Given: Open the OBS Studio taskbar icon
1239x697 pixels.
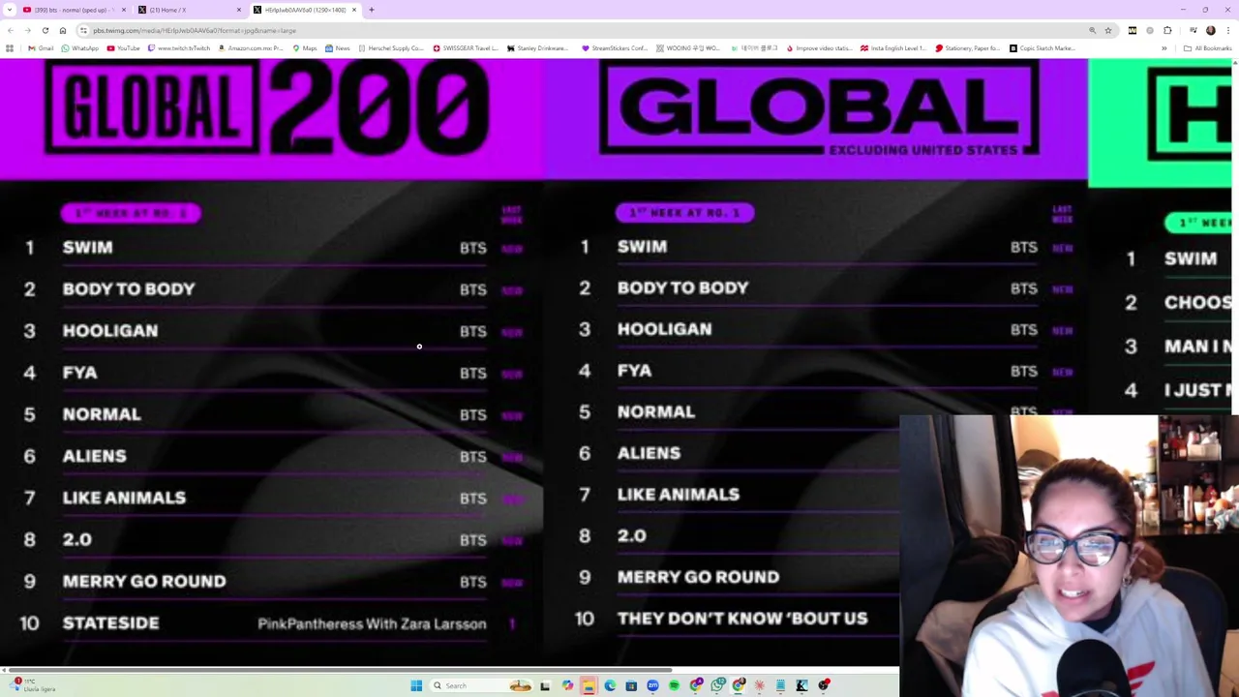Looking at the screenshot, I should [824, 685].
